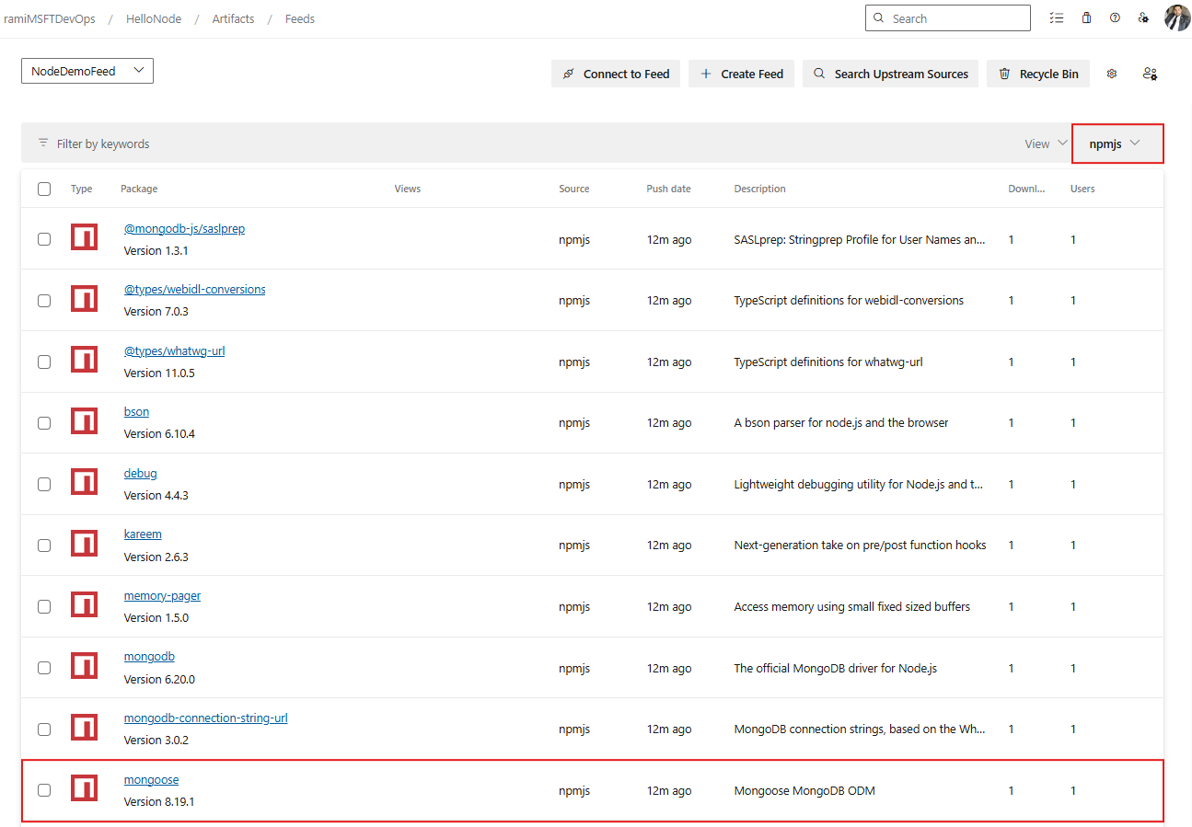Check the mongoose package checkbox
The width and height of the screenshot is (1192, 827).
point(44,790)
